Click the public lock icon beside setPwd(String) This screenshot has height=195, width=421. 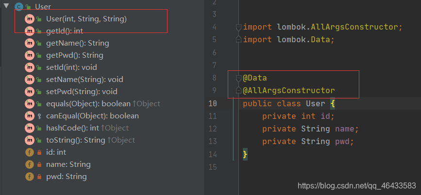pos(39,92)
